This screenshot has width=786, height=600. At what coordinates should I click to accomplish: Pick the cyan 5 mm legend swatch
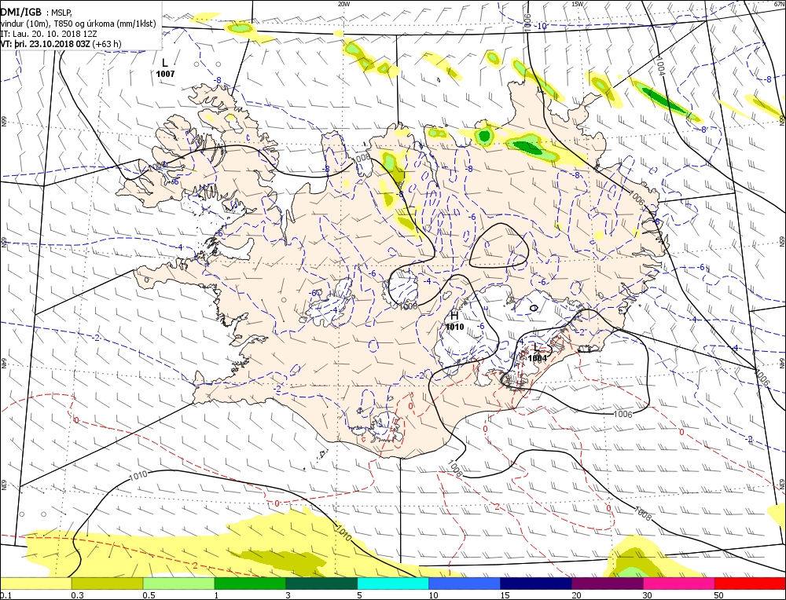click(x=393, y=584)
